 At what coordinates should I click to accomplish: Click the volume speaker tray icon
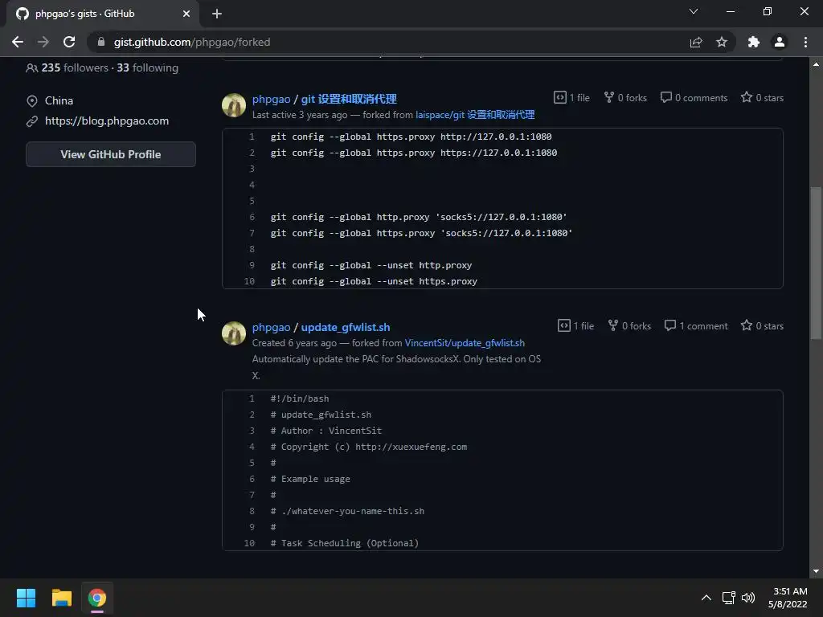pos(748,598)
